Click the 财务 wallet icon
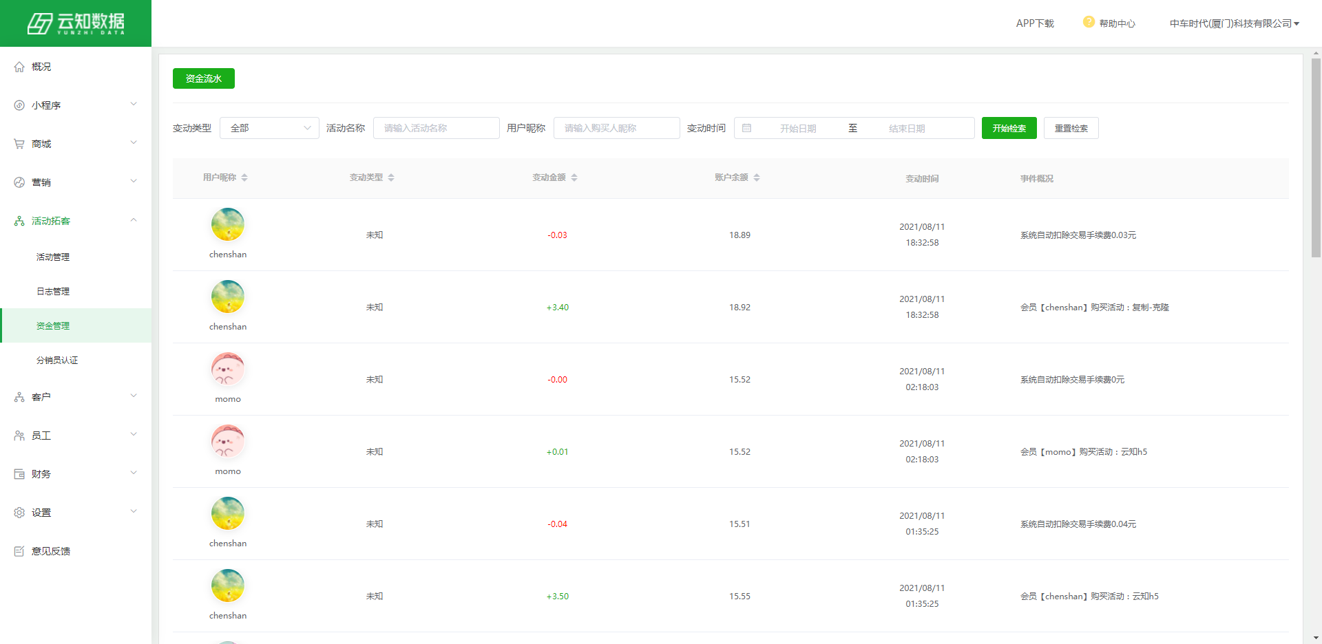The height and width of the screenshot is (644, 1322). point(19,474)
